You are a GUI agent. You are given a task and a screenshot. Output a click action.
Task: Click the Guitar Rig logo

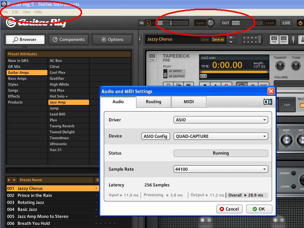pos(36,23)
